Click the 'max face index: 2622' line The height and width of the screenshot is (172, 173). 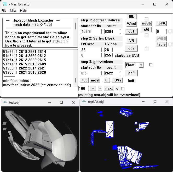click(37, 85)
